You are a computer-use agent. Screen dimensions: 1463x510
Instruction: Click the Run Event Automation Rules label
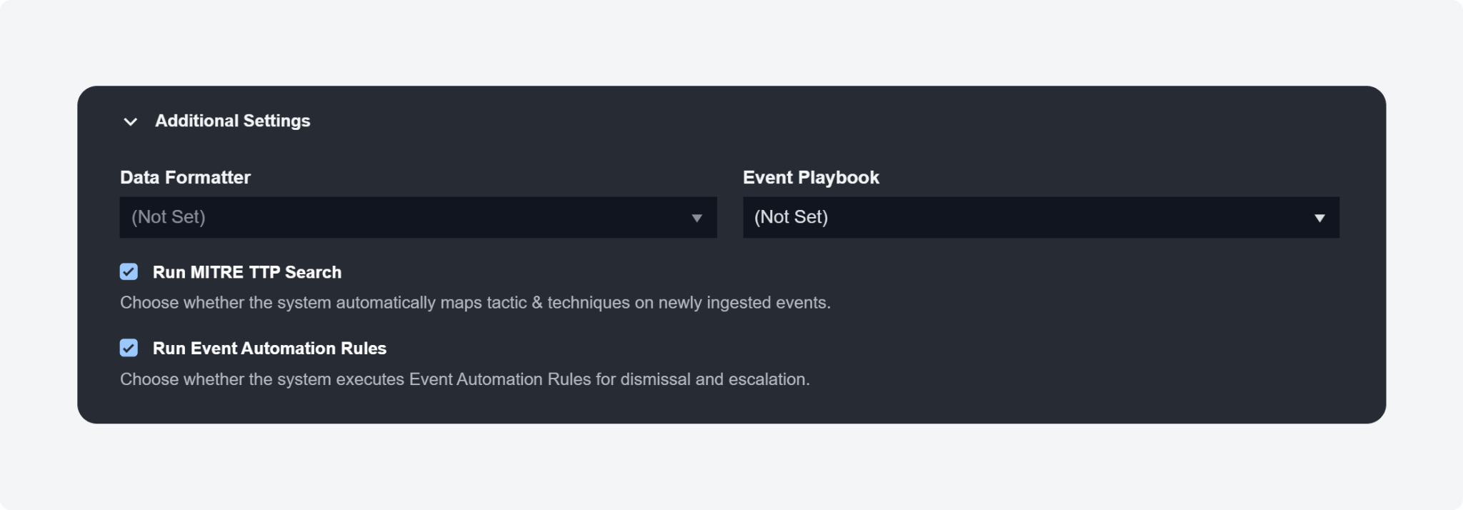point(269,349)
